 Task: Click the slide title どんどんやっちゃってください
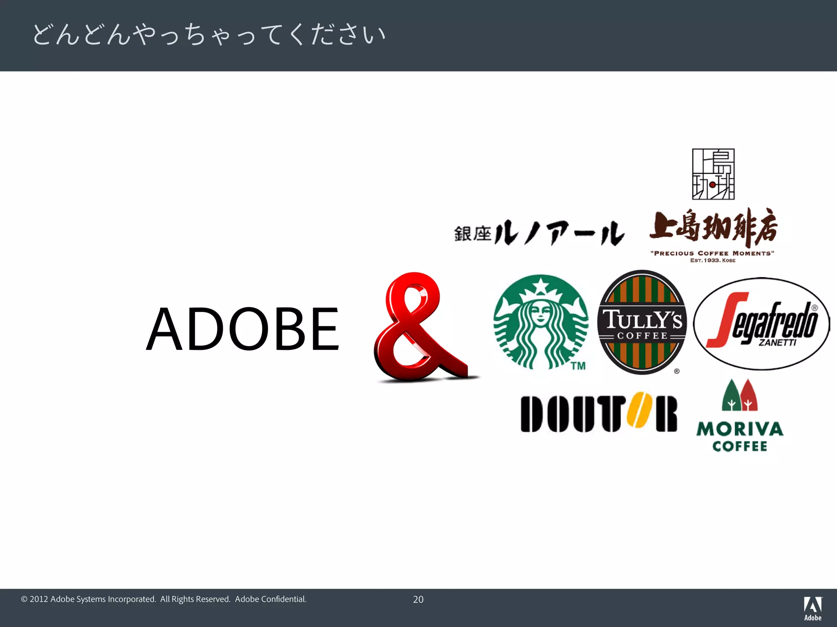click(209, 34)
